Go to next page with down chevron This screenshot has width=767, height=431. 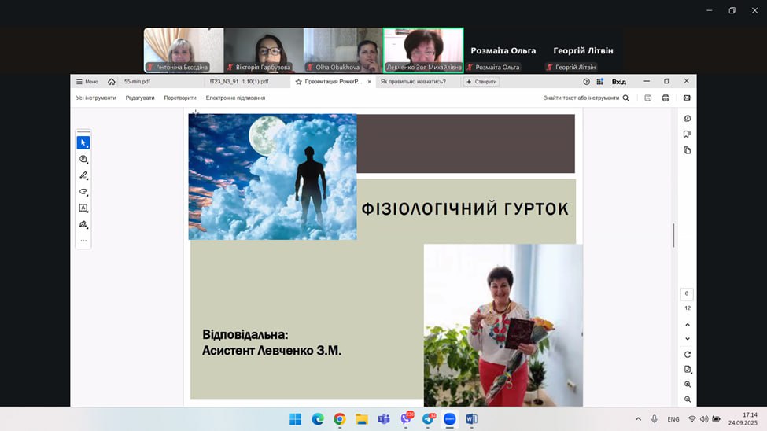coord(687,339)
